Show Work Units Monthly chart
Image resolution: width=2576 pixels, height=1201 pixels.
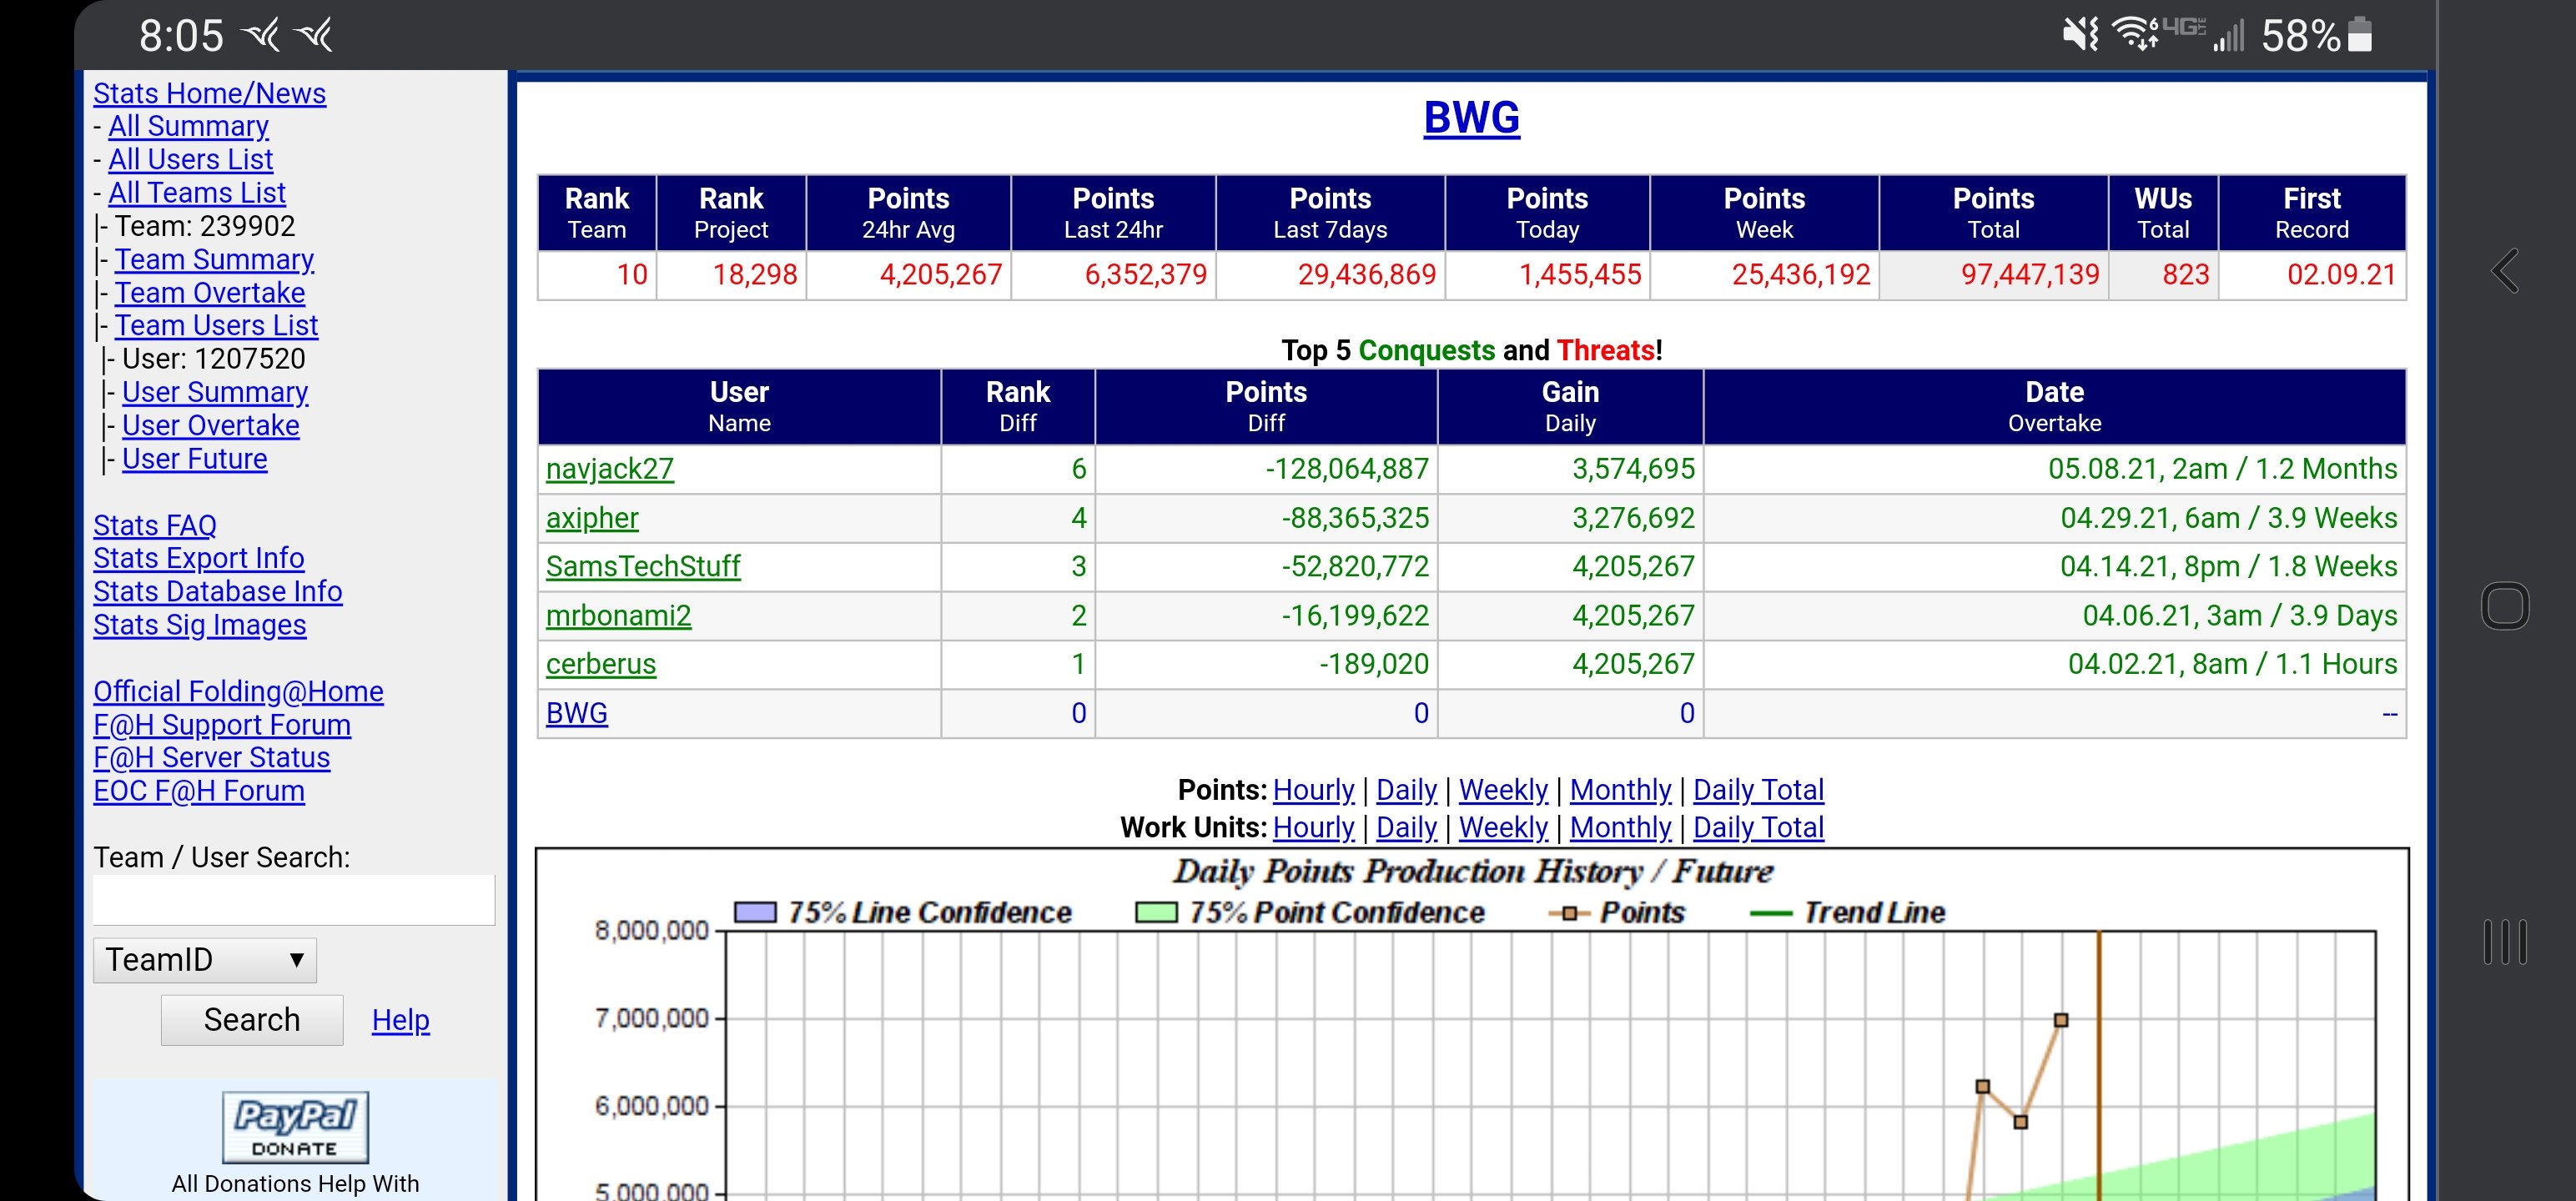[x=1621, y=827]
